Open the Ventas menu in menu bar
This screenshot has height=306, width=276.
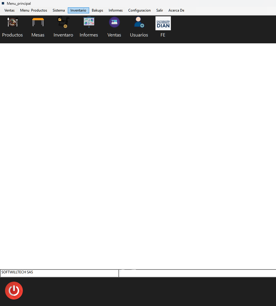click(9, 10)
